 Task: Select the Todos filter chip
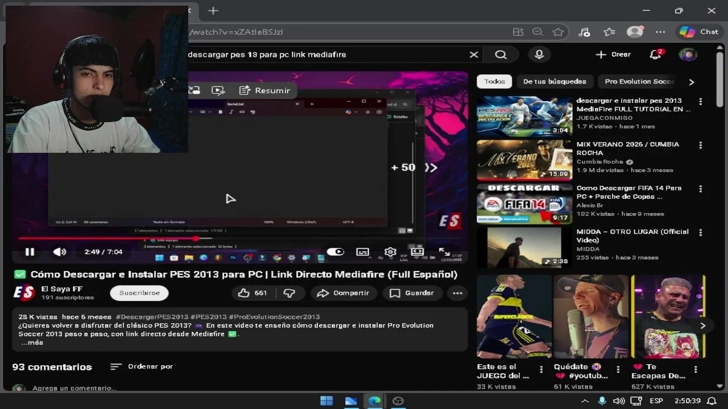coord(494,82)
